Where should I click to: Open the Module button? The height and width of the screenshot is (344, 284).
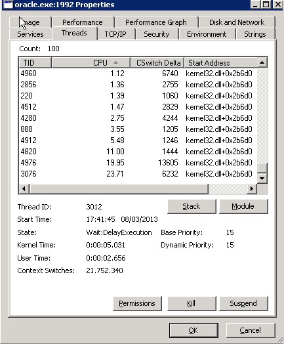(243, 206)
